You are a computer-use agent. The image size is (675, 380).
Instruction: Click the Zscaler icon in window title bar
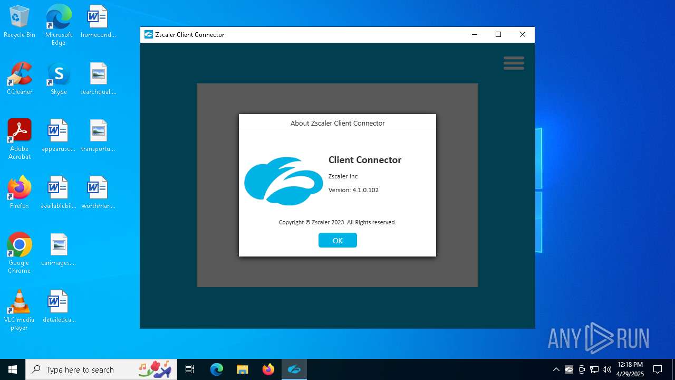coord(149,34)
